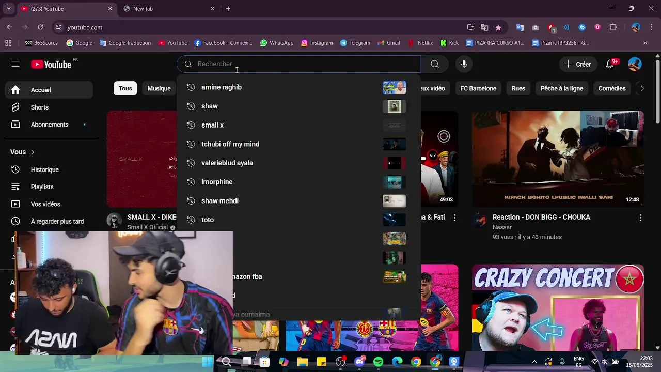
Task: Open Shorts in the sidebar
Action: 50,107
